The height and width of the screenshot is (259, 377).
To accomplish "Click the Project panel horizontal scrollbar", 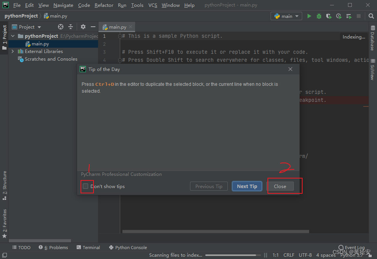I will click(x=40, y=240).
